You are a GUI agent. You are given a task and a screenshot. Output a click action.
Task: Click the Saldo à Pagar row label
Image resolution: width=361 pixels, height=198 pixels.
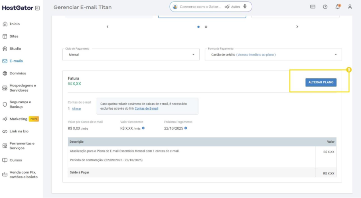(x=79, y=172)
